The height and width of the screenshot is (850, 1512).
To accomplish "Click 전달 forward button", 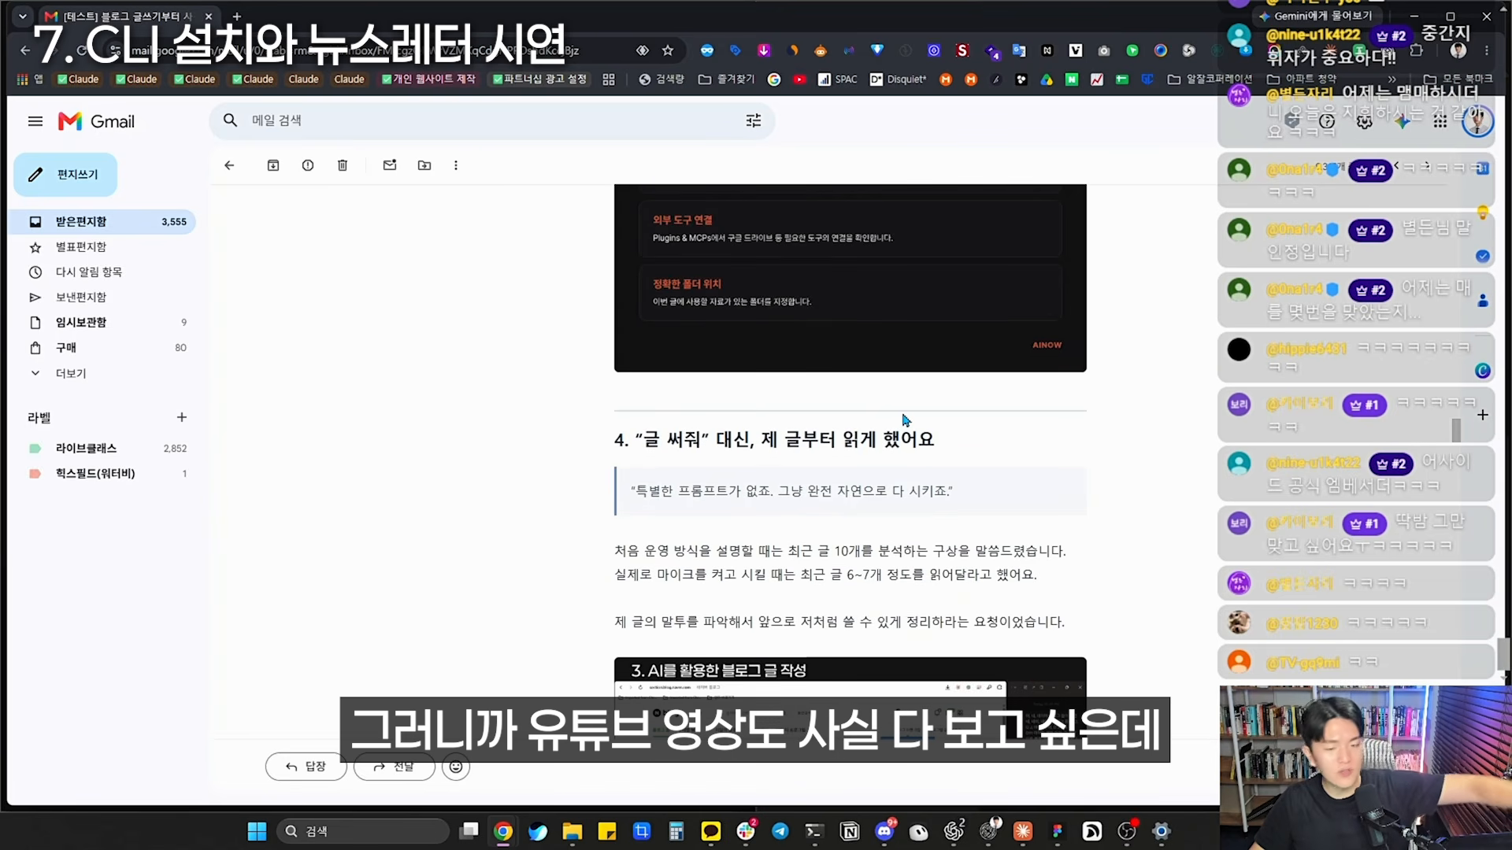I will [x=394, y=767].
